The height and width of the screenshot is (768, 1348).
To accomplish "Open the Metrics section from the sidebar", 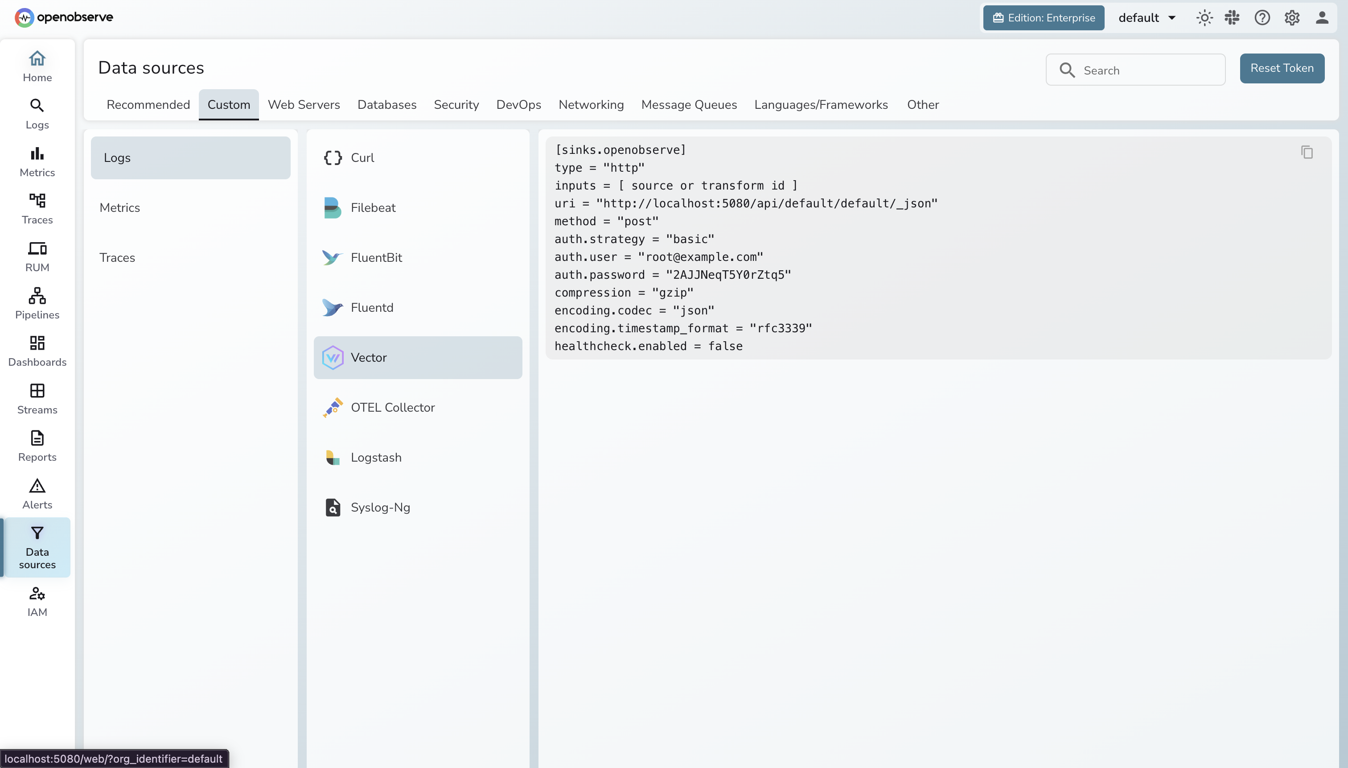I will click(37, 161).
